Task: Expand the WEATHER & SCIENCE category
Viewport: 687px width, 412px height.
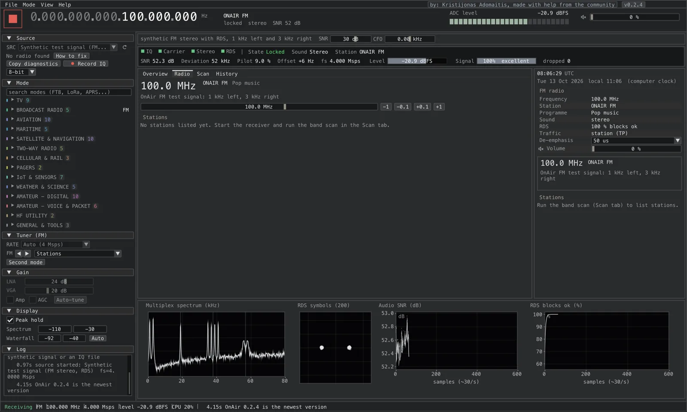Action: pyautogui.click(x=12, y=187)
